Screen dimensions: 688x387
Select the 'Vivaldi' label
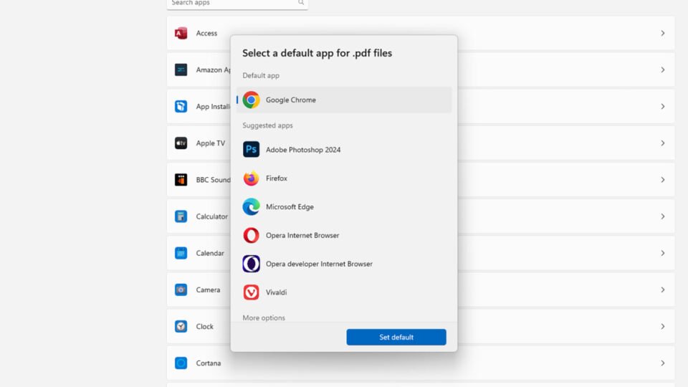[276, 292]
